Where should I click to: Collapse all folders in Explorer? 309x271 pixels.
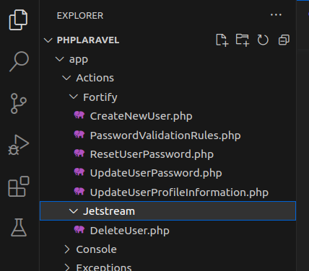click(284, 40)
